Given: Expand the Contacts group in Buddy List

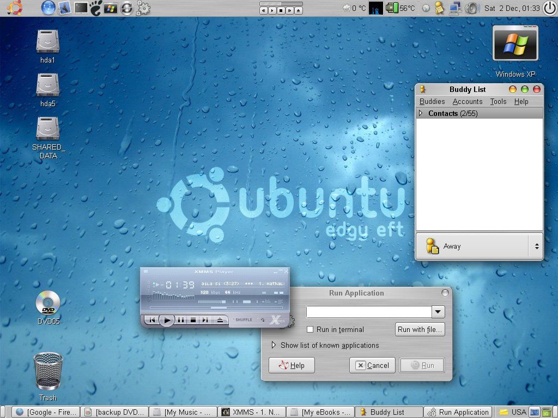Looking at the screenshot, I should (x=421, y=113).
